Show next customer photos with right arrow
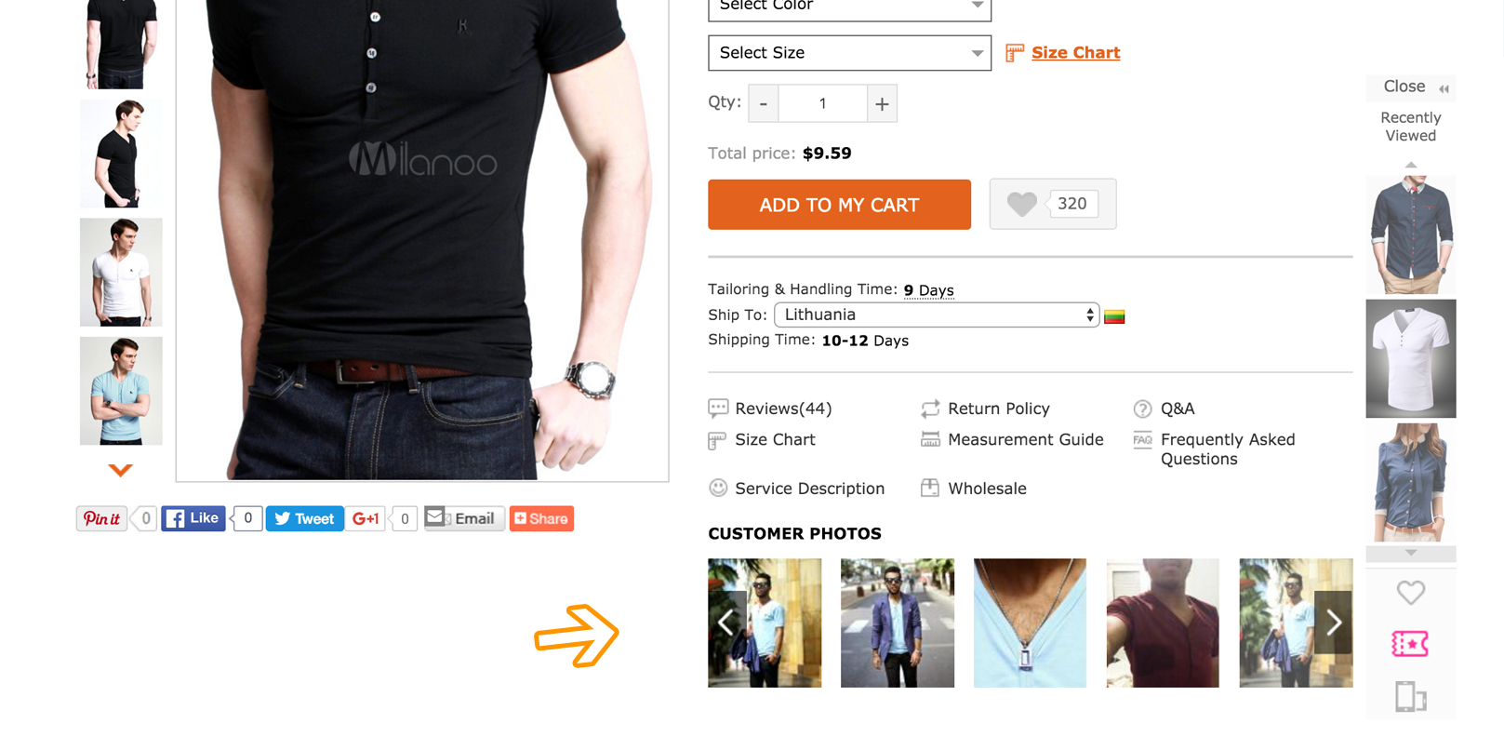The width and height of the screenshot is (1504, 750). [1333, 623]
